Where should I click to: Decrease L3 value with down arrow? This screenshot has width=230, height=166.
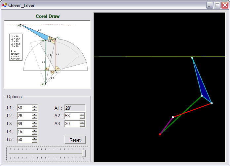35,125
